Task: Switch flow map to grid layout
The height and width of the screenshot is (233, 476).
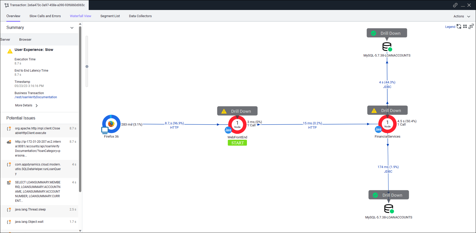Action: click(x=465, y=27)
